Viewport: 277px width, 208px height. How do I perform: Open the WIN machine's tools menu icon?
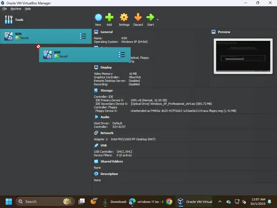[83, 36]
